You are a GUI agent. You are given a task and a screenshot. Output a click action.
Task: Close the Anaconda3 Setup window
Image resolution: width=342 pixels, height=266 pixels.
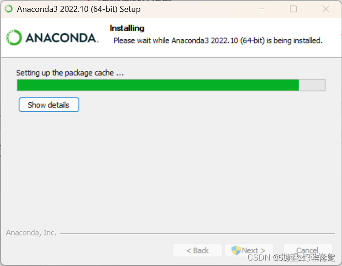[x=326, y=9]
